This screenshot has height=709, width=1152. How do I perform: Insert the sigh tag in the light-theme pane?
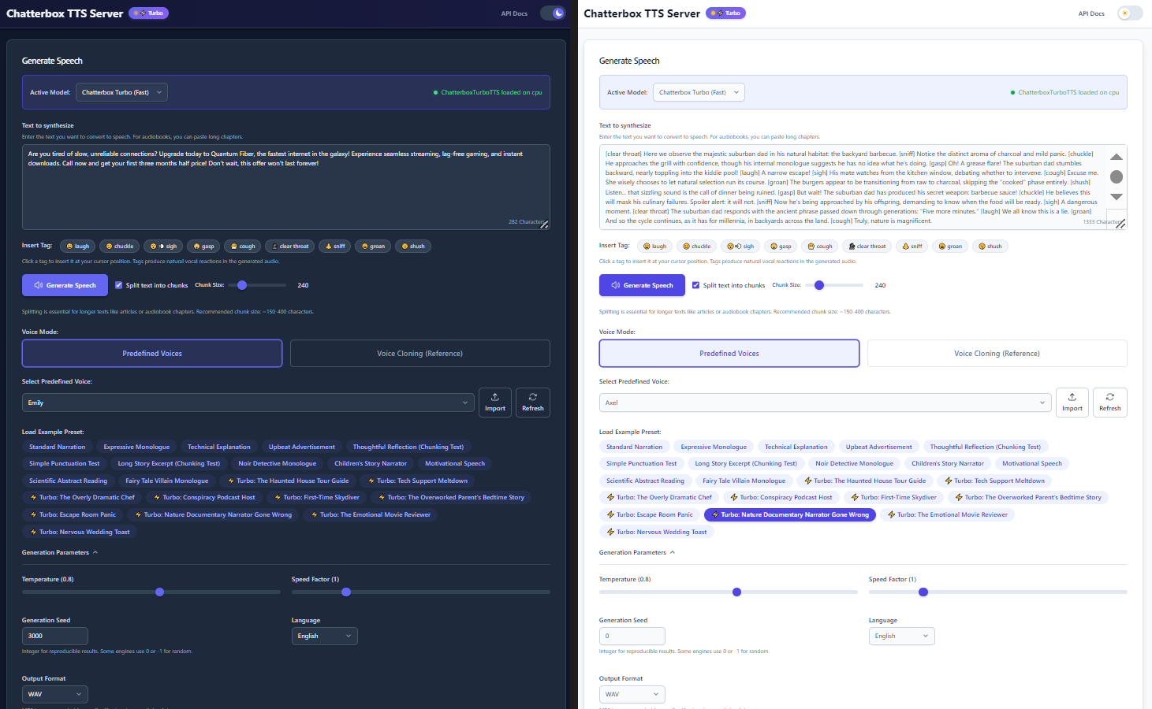740,246
